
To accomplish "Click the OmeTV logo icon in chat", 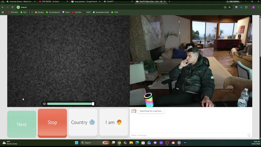I will pyautogui.click(x=134, y=111).
